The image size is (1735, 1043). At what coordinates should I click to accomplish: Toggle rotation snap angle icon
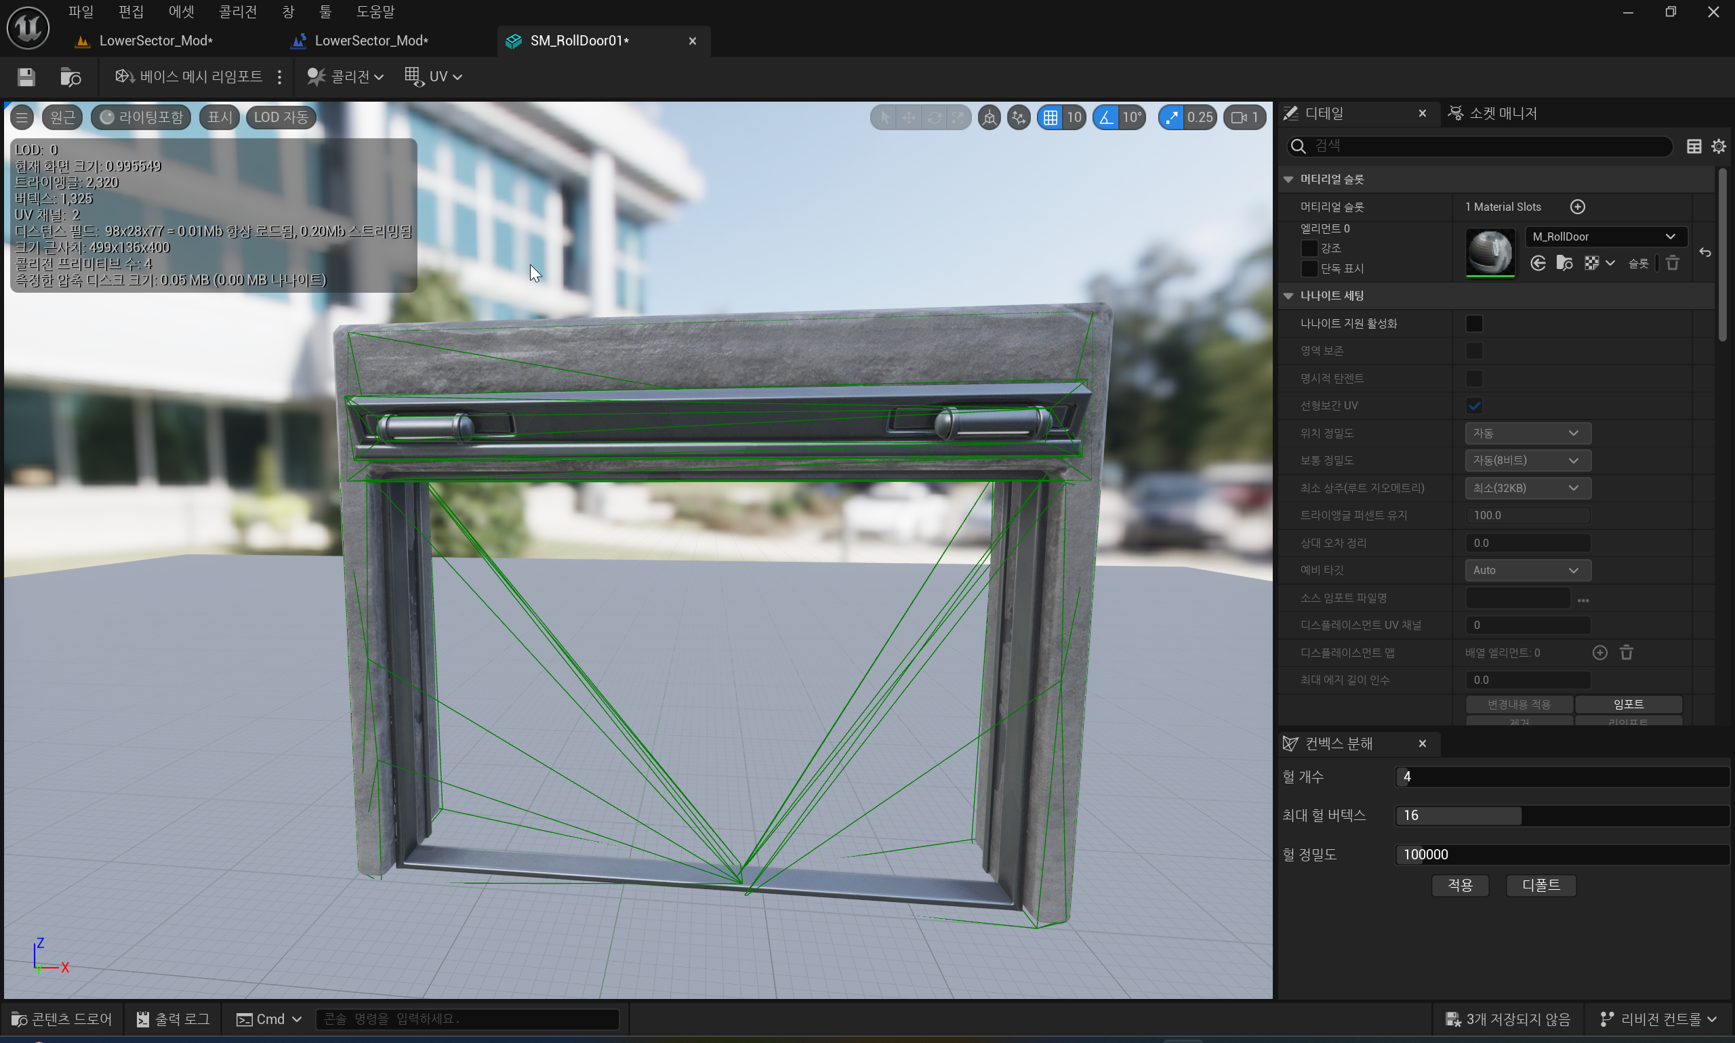[1106, 117]
